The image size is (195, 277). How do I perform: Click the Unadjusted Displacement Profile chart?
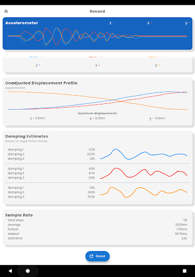[97, 101]
